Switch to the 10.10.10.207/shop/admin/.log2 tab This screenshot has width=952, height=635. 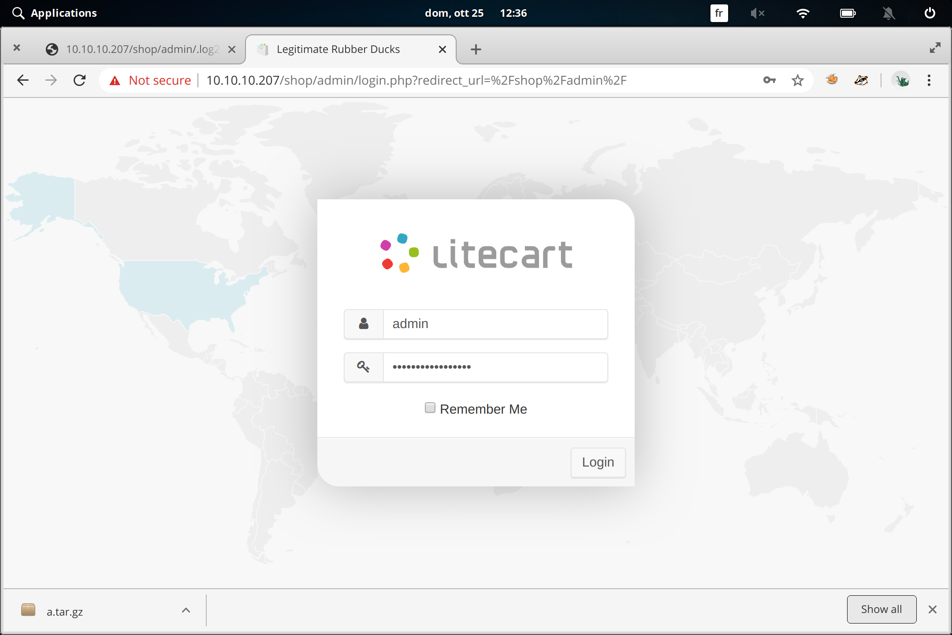[141, 49]
